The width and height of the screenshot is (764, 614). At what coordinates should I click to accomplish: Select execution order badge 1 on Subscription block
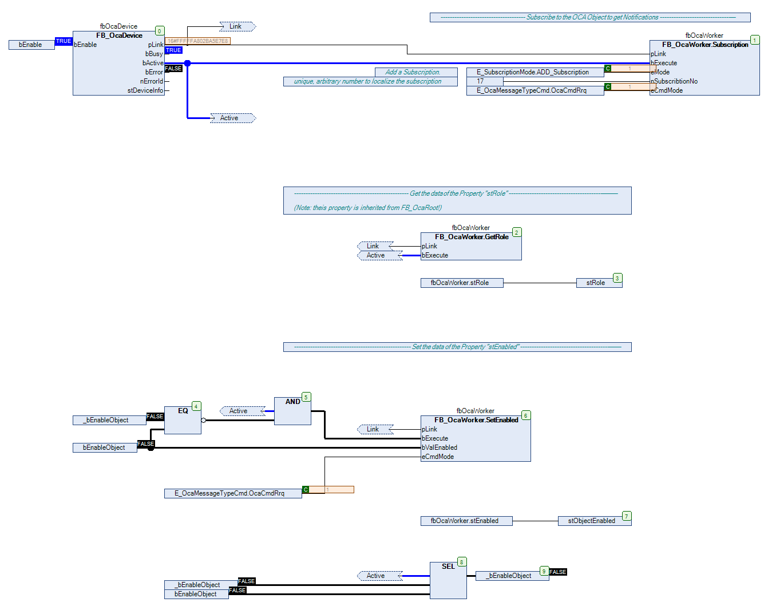755,40
